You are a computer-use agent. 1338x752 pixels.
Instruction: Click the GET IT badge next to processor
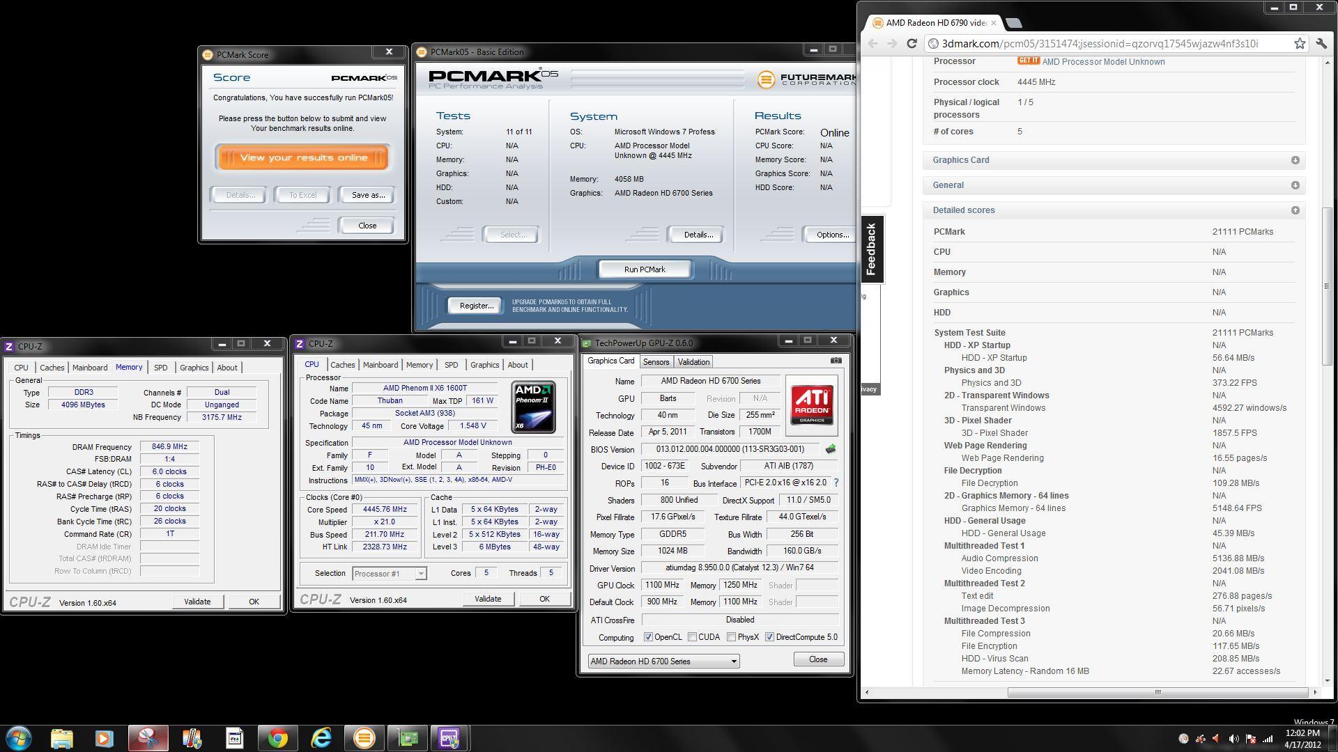(1028, 61)
